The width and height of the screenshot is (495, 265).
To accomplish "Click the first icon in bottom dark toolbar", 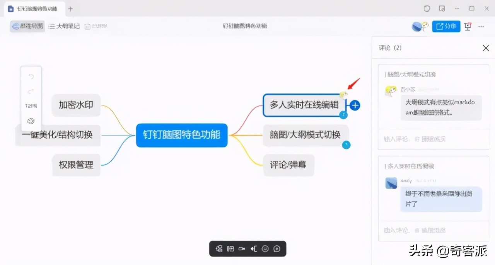I will 219,249.
